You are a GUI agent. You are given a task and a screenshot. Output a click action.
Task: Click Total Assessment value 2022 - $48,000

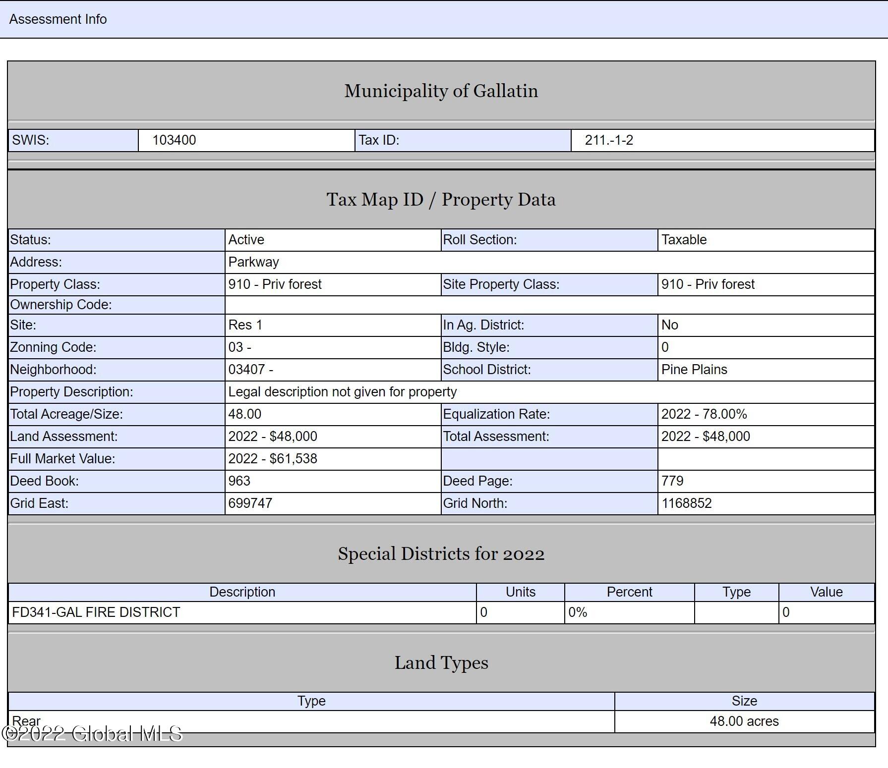706,437
